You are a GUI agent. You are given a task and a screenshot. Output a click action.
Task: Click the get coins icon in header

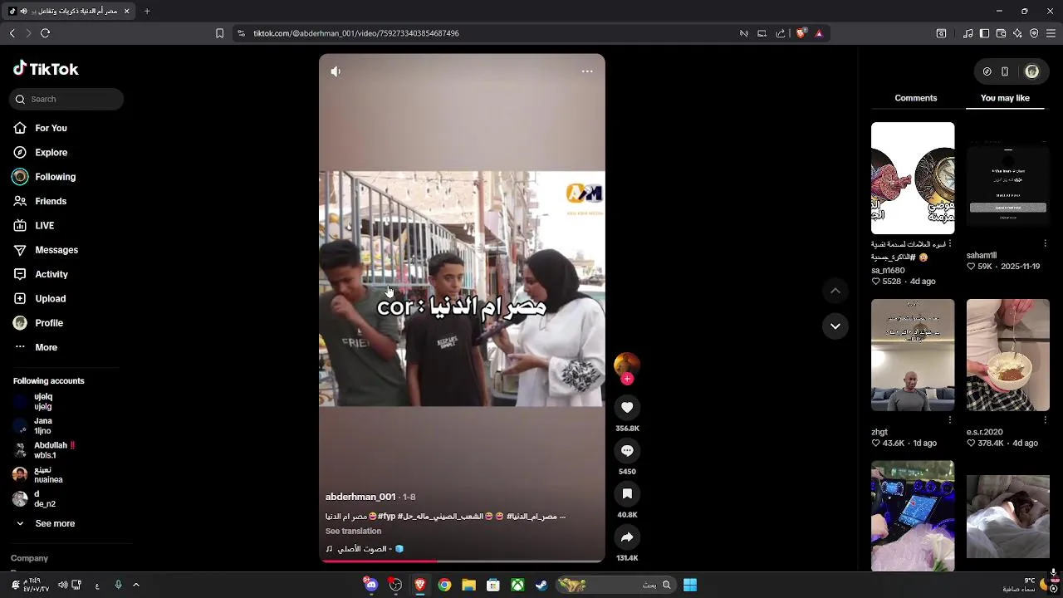[x=987, y=71]
